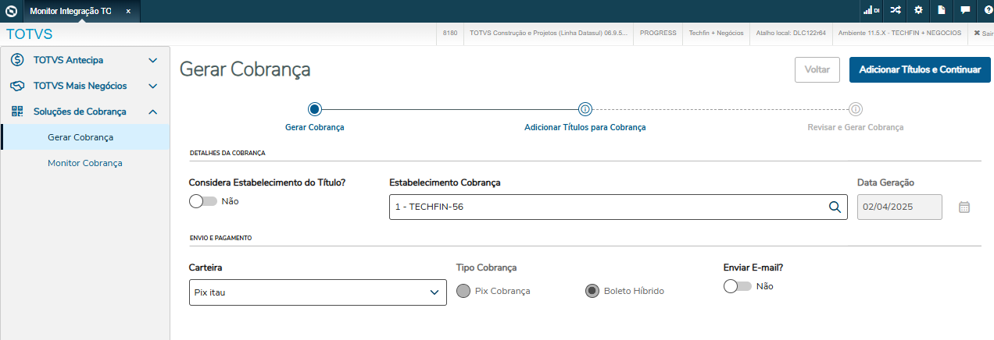Screen dimensions: 994x340
Task: Open Monitor Cobrança in the sidebar
Action: pyautogui.click(x=84, y=163)
